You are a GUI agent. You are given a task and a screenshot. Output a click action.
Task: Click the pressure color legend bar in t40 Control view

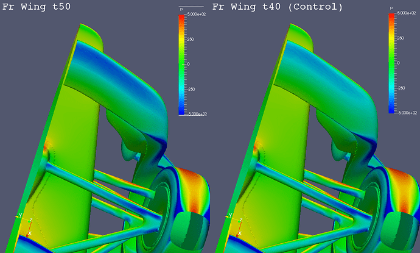pos(391,63)
